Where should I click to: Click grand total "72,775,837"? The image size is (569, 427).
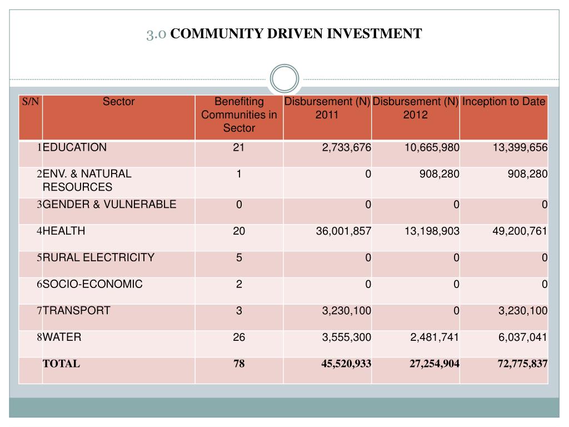pos(522,364)
